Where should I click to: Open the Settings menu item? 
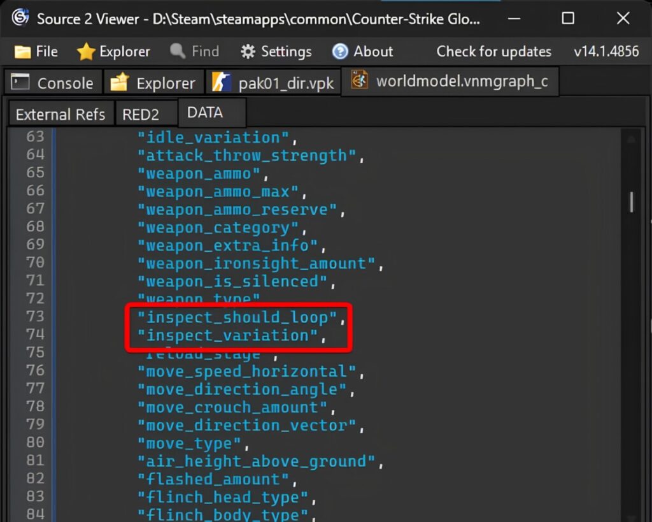click(x=278, y=52)
